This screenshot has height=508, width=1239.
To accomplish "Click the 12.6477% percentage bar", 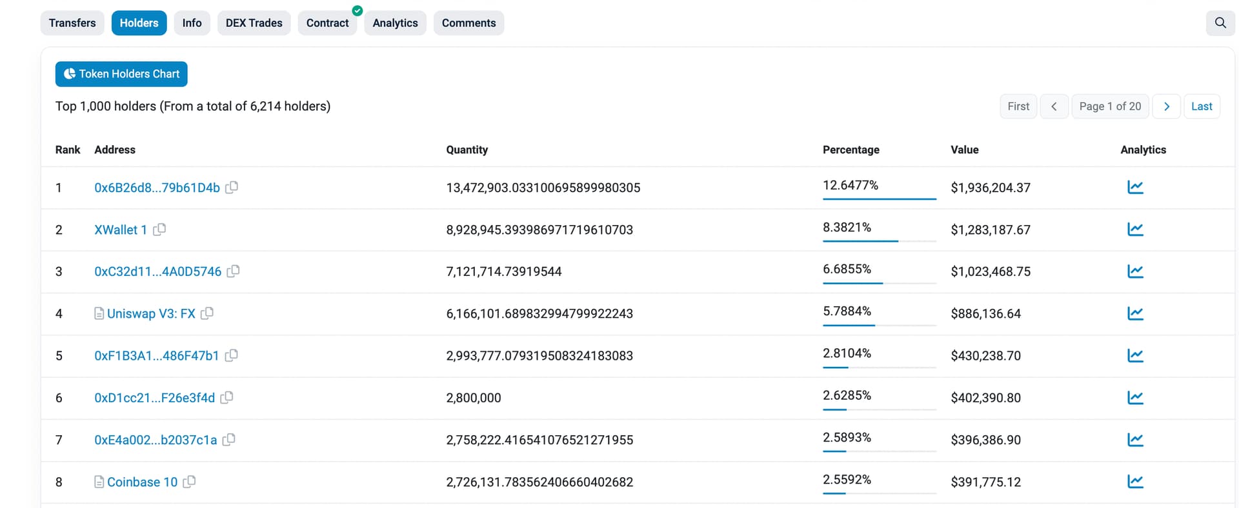I will click(x=878, y=199).
